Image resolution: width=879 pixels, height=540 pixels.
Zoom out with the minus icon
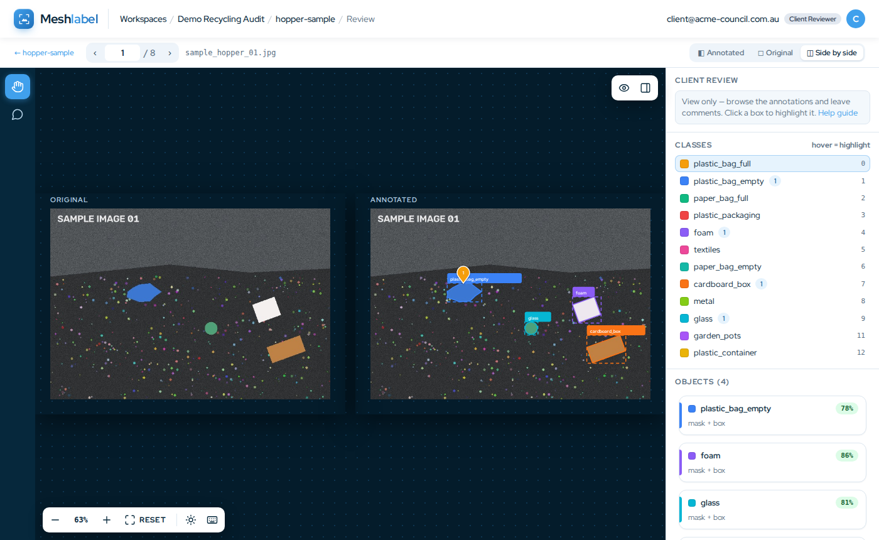coord(55,520)
